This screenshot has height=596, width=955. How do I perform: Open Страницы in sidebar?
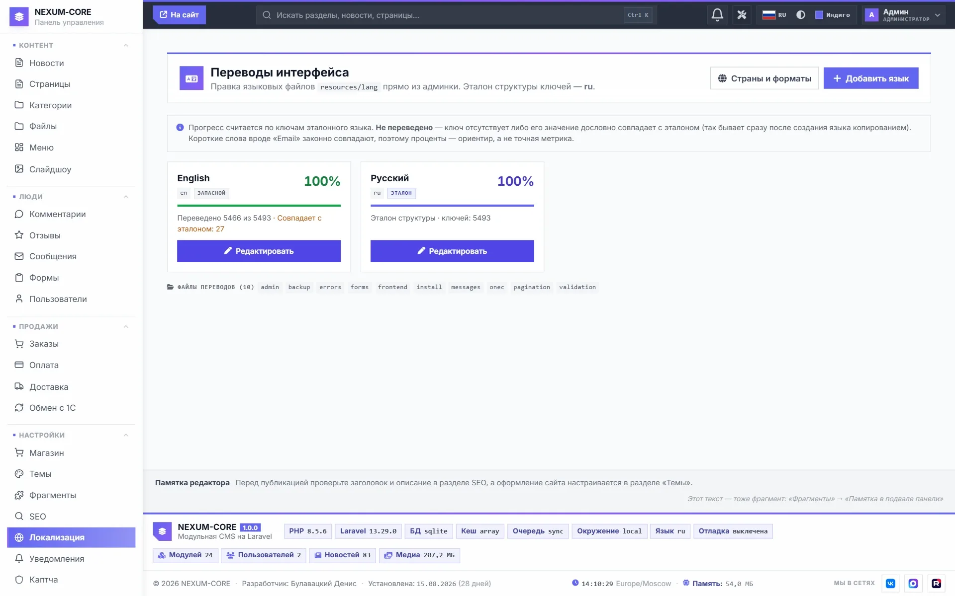(71, 84)
